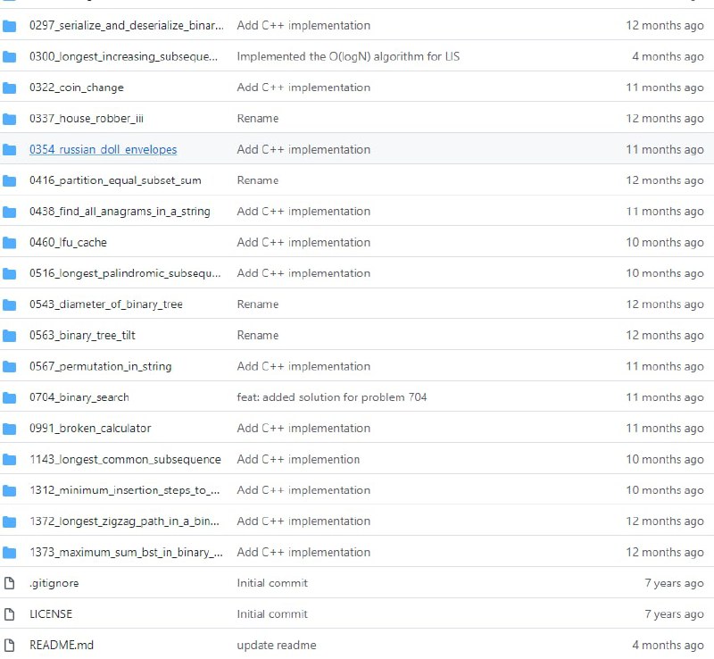Click folder icon beside 0322_coin_change
The width and height of the screenshot is (714, 659).
(x=10, y=88)
